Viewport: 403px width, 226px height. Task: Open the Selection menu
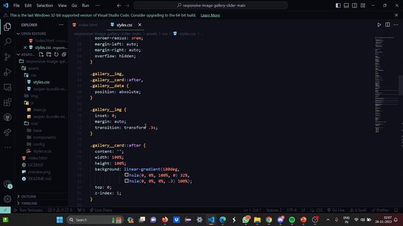[x=45, y=6]
